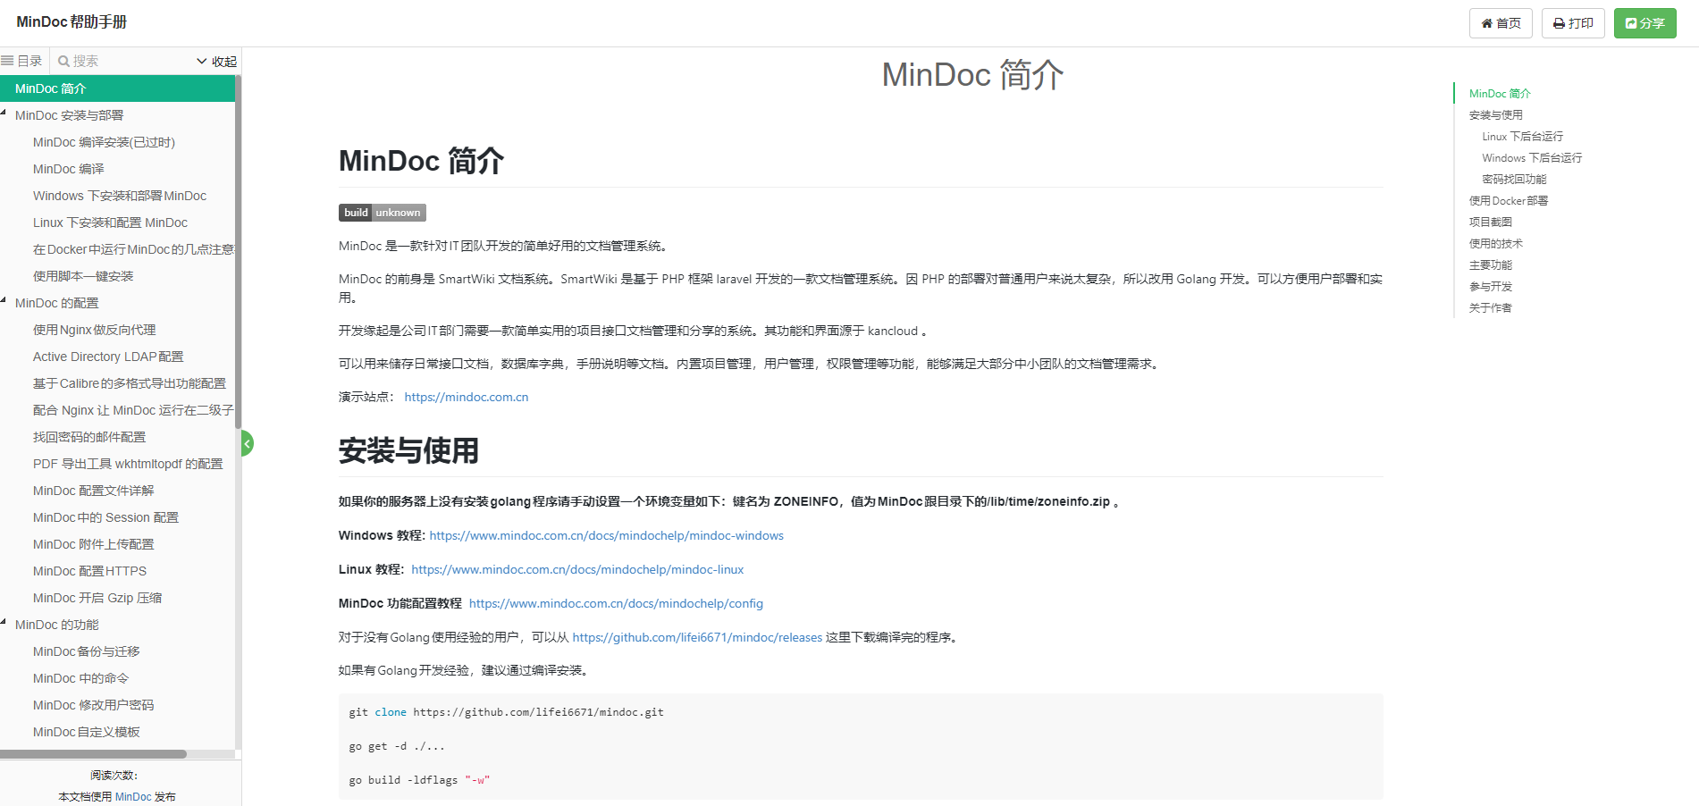1699x806 pixels.
Task: Collapse sidebar with green arrow handle
Action: click(247, 443)
